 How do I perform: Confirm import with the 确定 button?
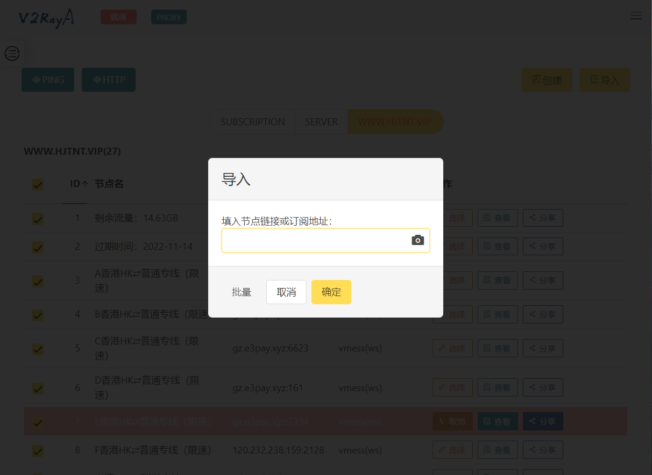[x=331, y=292]
